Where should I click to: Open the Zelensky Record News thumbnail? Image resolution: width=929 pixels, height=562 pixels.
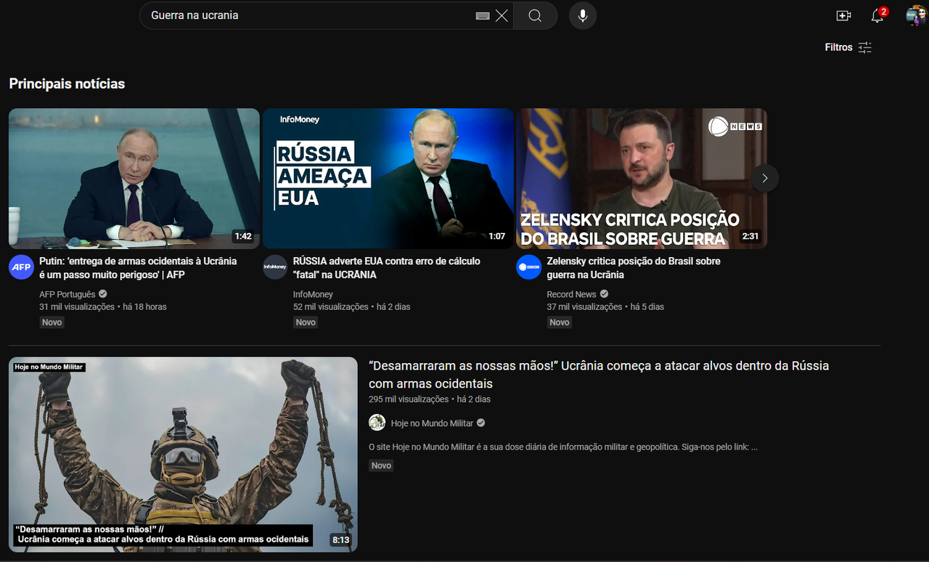click(x=642, y=179)
